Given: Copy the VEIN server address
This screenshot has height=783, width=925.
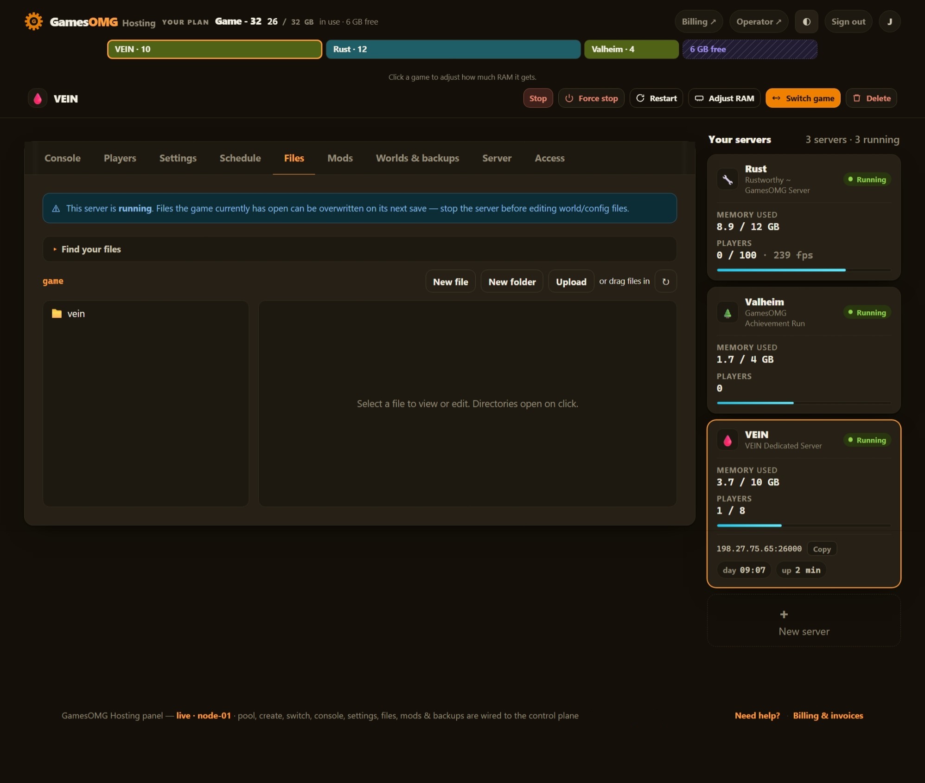Looking at the screenshot, I should point(822,549).
